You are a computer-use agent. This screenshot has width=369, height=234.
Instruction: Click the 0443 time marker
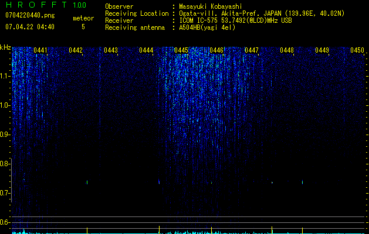click(x=111, y=50)
